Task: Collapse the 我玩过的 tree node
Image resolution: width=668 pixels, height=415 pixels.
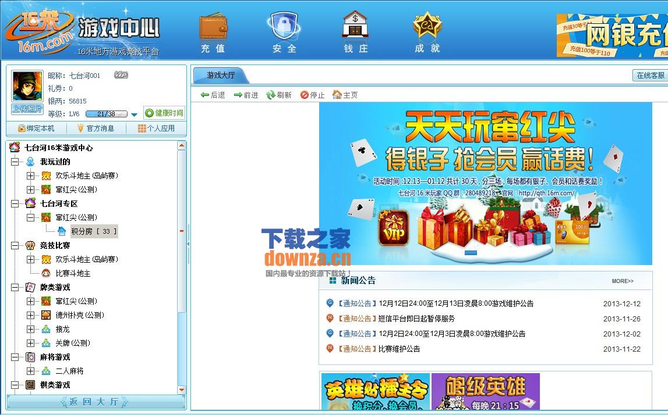Action: coord(15,162)
